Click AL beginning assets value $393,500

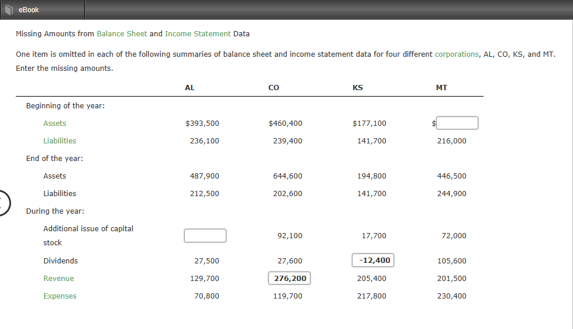[202, 124]
